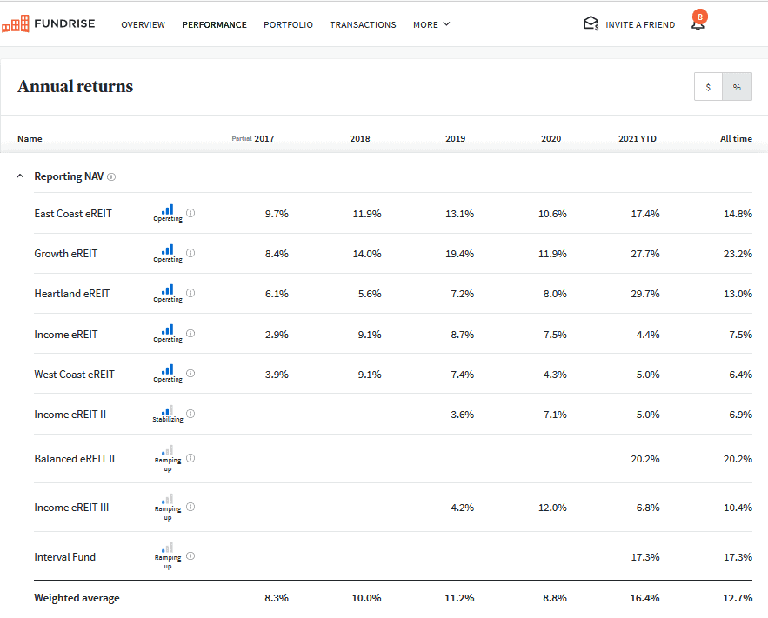Click Income eREIT III 2020 value 12.0%
This screenshot has height=618, width=768.
tap(552, 508)
